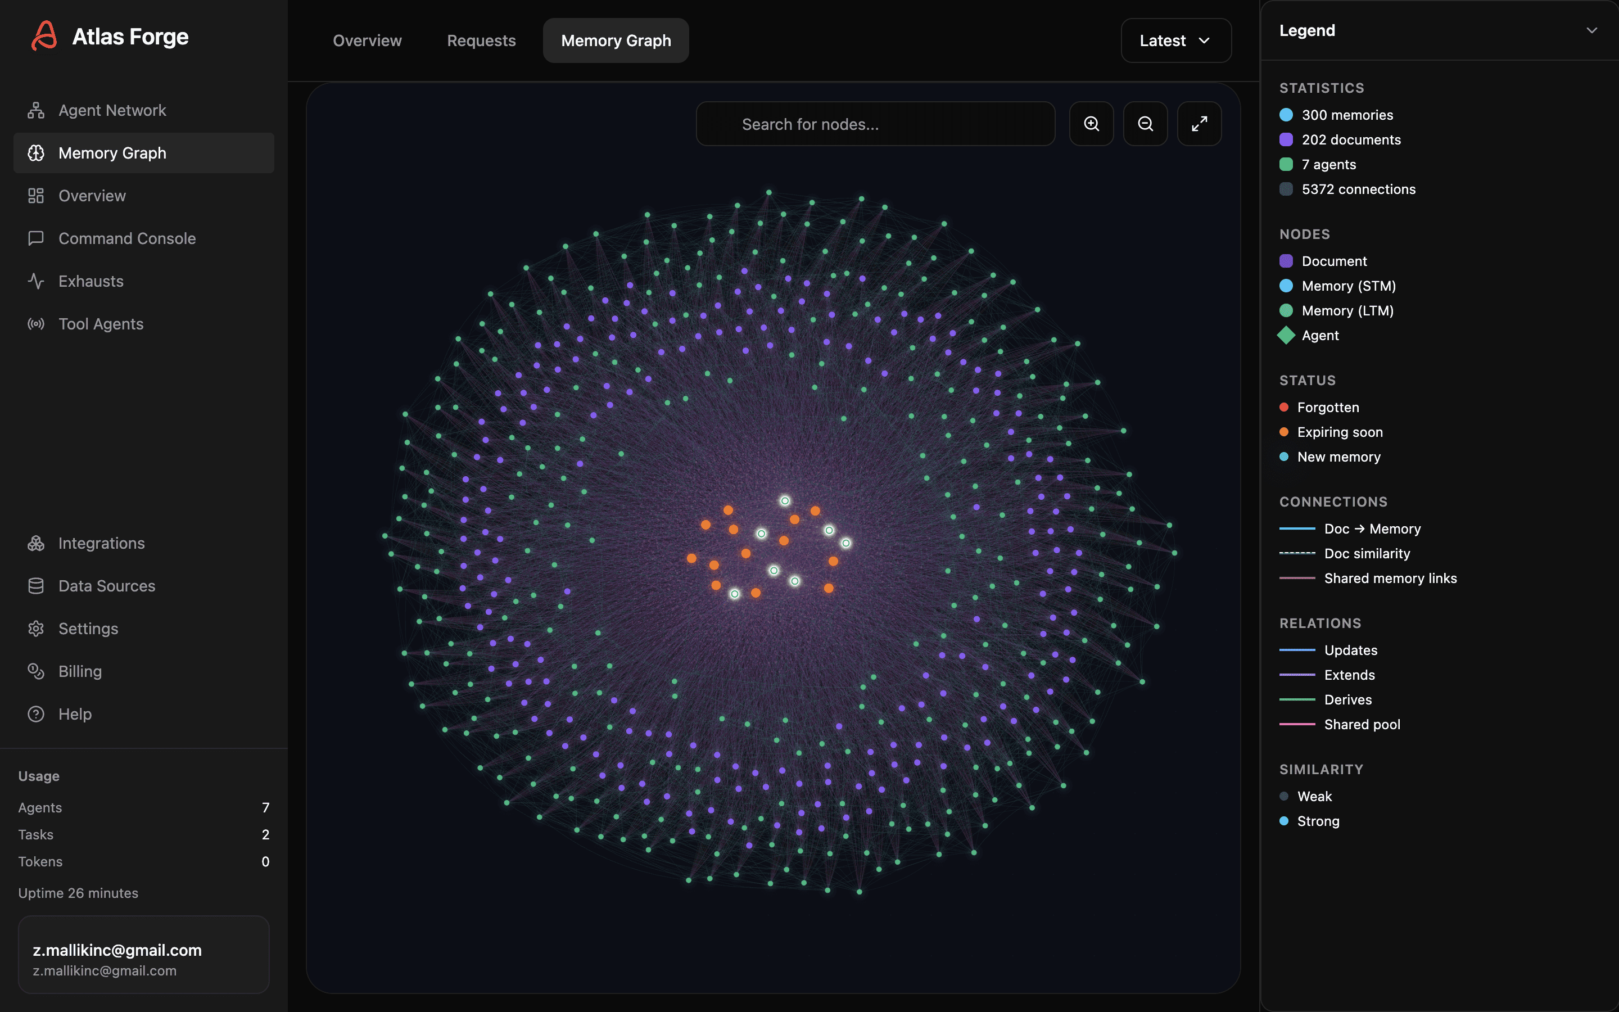The image size is (1619, 1012).
Task: Open the Help link in sidebar
Action: pos(75,714)
